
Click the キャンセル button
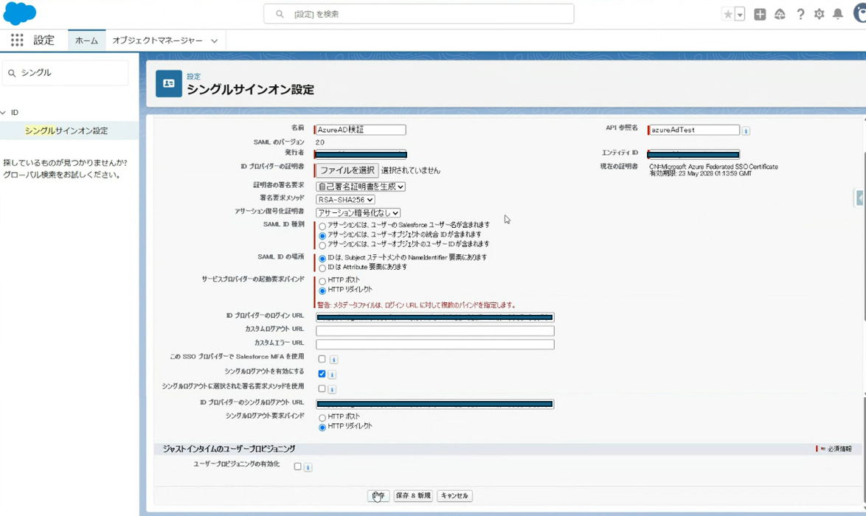[454, 496]
